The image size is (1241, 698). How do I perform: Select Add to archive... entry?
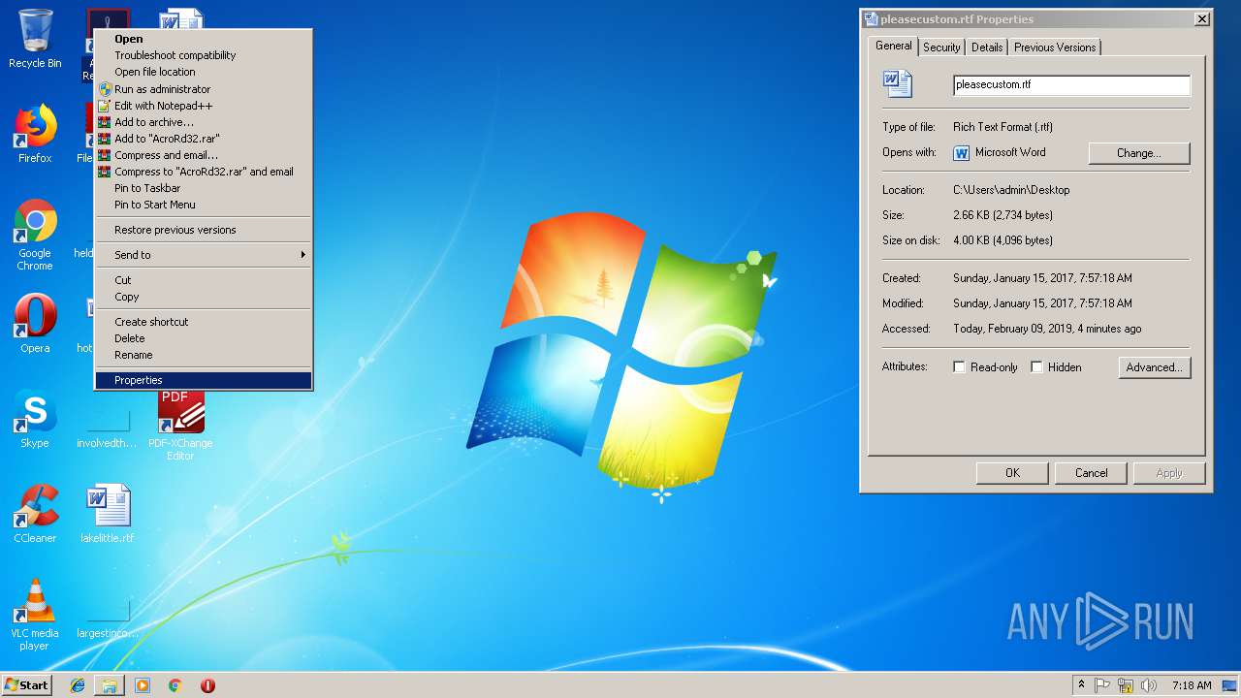click(x=204, y=122)
